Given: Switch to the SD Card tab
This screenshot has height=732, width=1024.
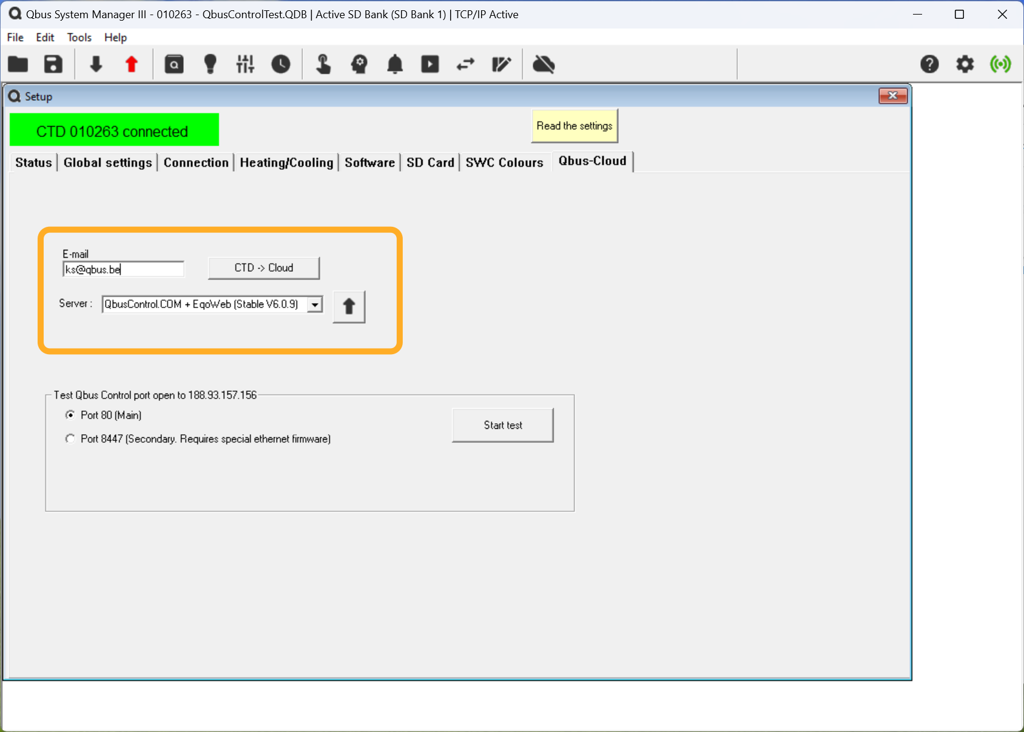Looking at the screenshot, I should (430, 163).
